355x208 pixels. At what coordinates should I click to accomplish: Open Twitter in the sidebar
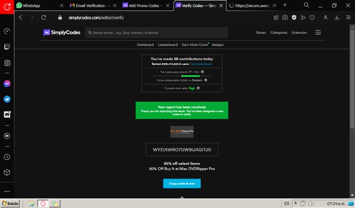coord(7,99)
